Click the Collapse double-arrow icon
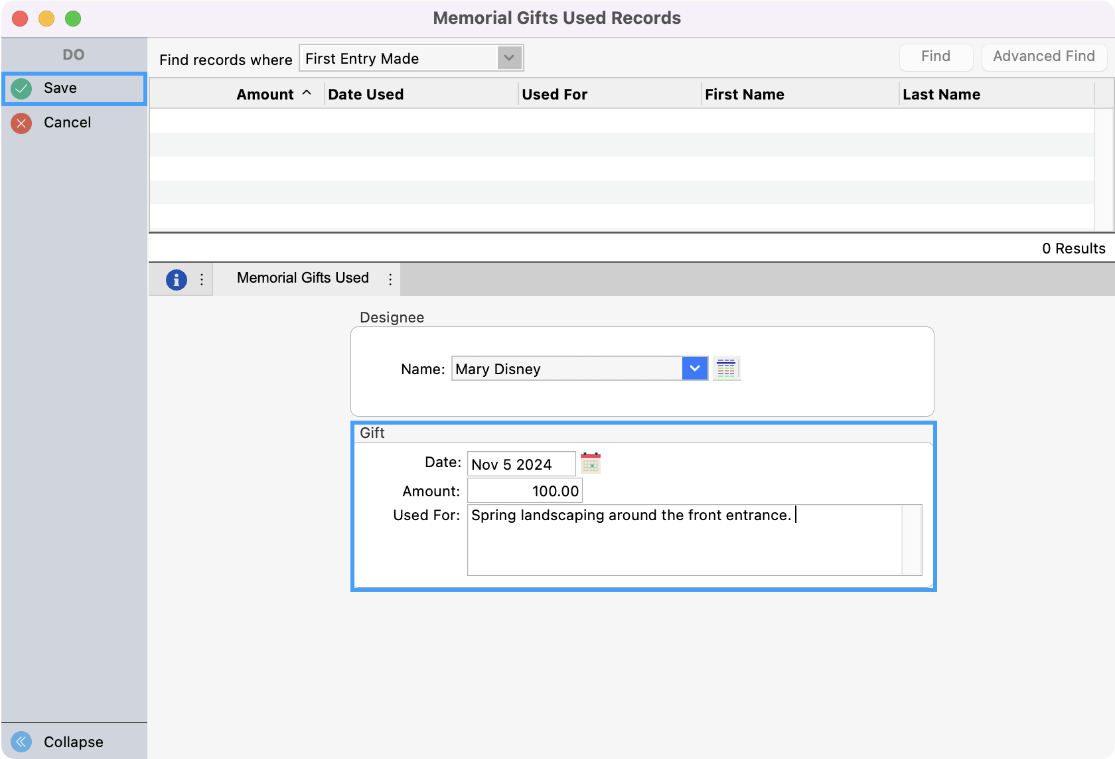Image resolution: width=1115 pixels, height=759 pixels. click(x=21, y=741)
